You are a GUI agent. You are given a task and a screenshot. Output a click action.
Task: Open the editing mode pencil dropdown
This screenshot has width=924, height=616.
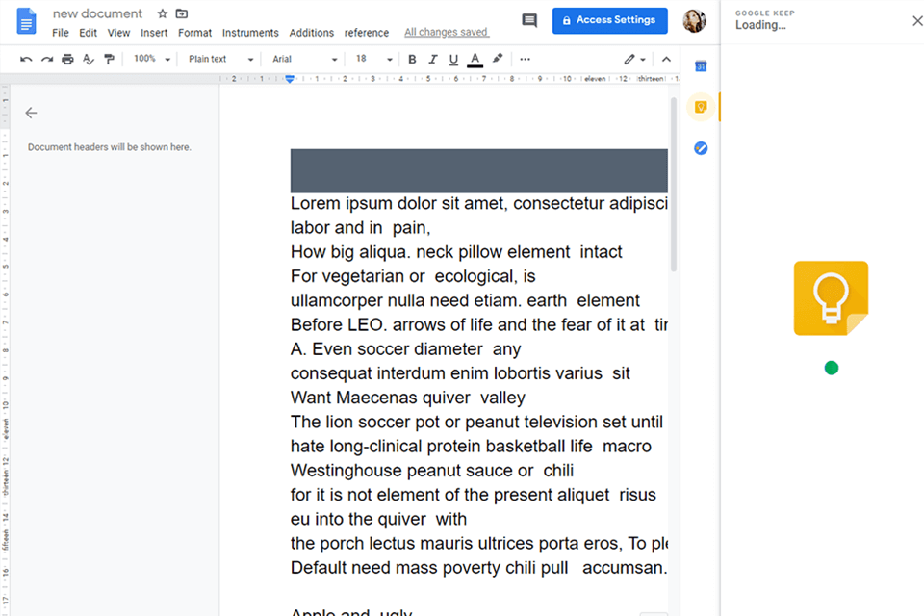tap(634, 59)
